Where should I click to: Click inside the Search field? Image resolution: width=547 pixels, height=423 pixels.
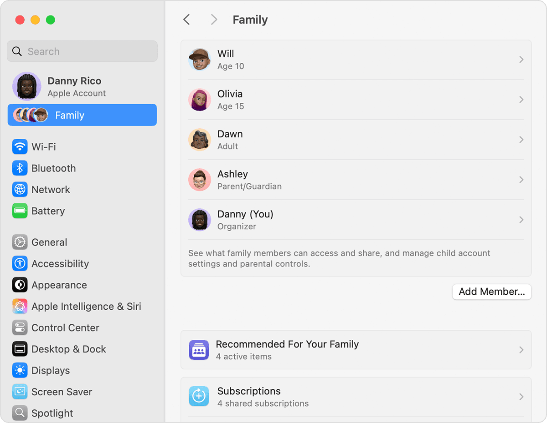tap(82, 51)
